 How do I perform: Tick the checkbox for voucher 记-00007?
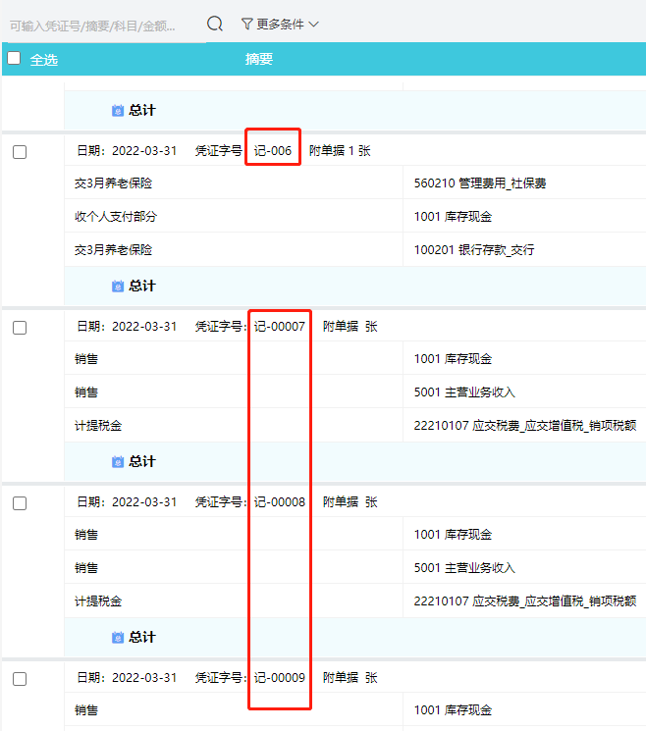pyautogui.click(x=20, y=328)
